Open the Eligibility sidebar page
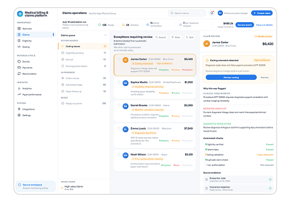Screen dimensions: 290x202 point(35,41)
